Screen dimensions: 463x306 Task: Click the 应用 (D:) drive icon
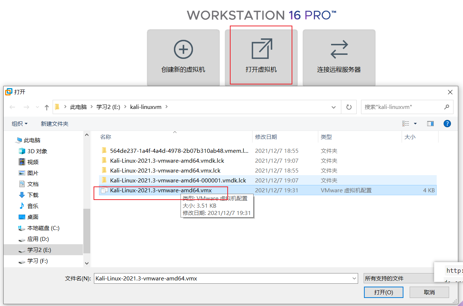22,239
